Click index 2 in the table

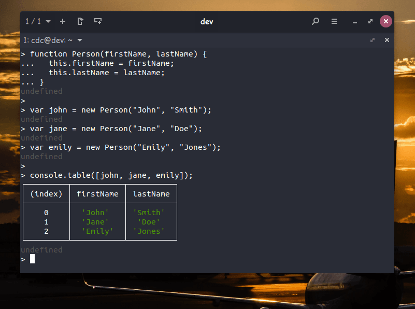[46, 231]
